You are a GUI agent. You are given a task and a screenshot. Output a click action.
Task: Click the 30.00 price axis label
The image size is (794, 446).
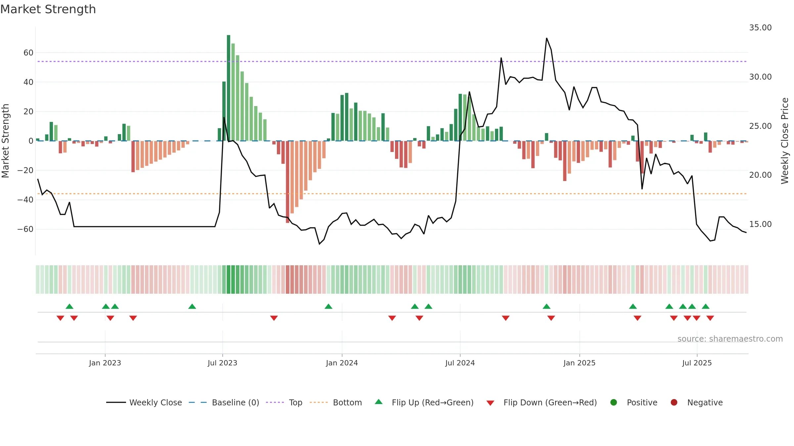tap(760, 77)
